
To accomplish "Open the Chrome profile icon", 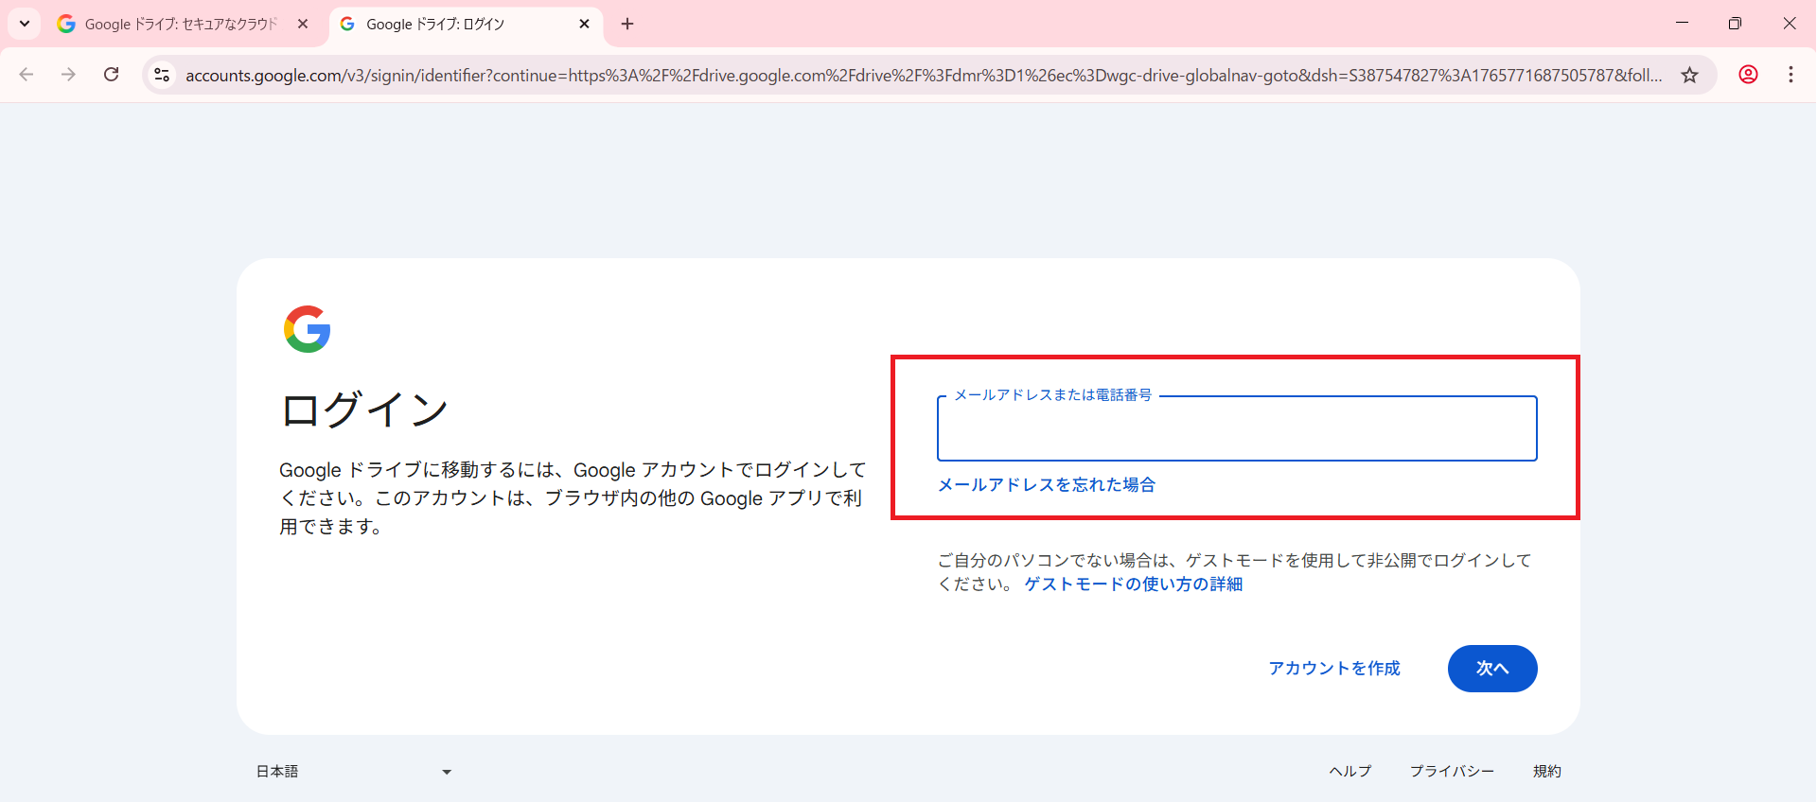I will coord(1749,75).
